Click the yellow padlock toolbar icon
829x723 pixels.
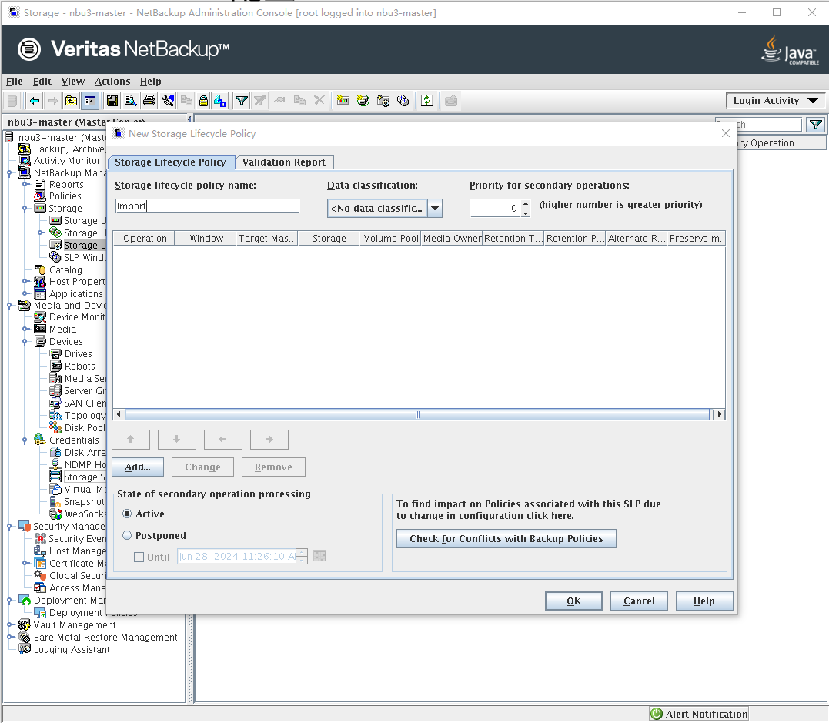tap(202, 101)
